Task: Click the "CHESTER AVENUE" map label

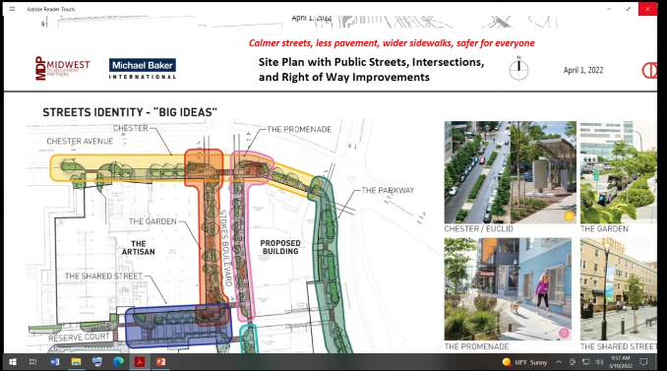Action: click(x=80, y=142)
